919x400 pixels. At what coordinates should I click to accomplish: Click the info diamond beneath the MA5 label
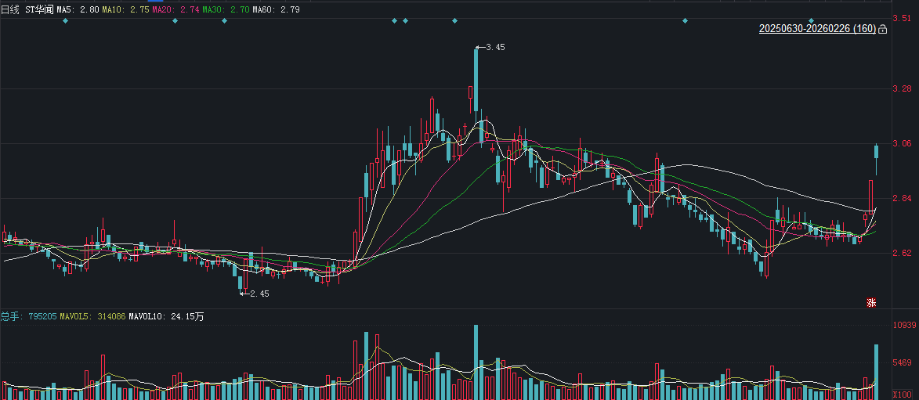click(x=66, y=20)
